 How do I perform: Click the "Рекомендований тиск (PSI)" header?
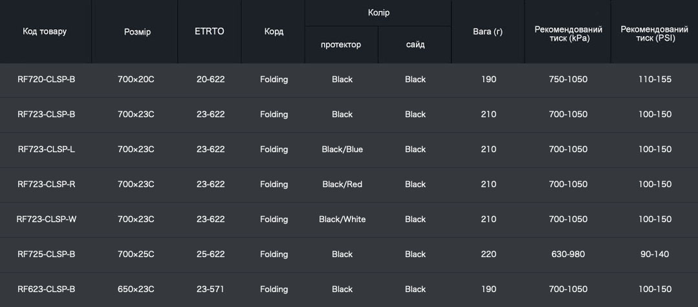tap(654, 34)
